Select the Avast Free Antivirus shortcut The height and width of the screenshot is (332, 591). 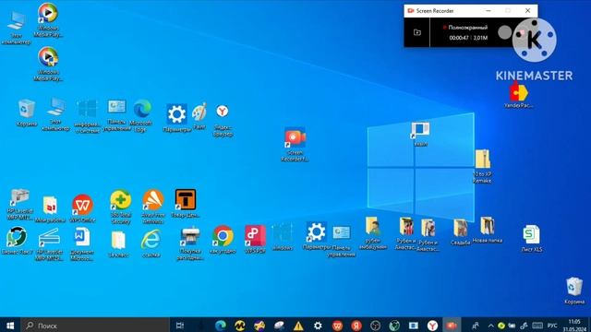pyautogui.click(x=153, y=207)
